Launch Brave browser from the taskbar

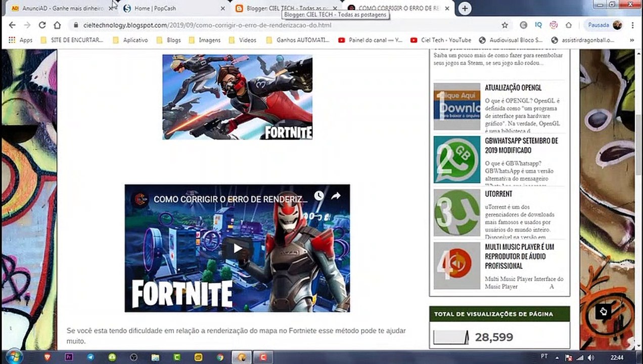click(48, 357)
